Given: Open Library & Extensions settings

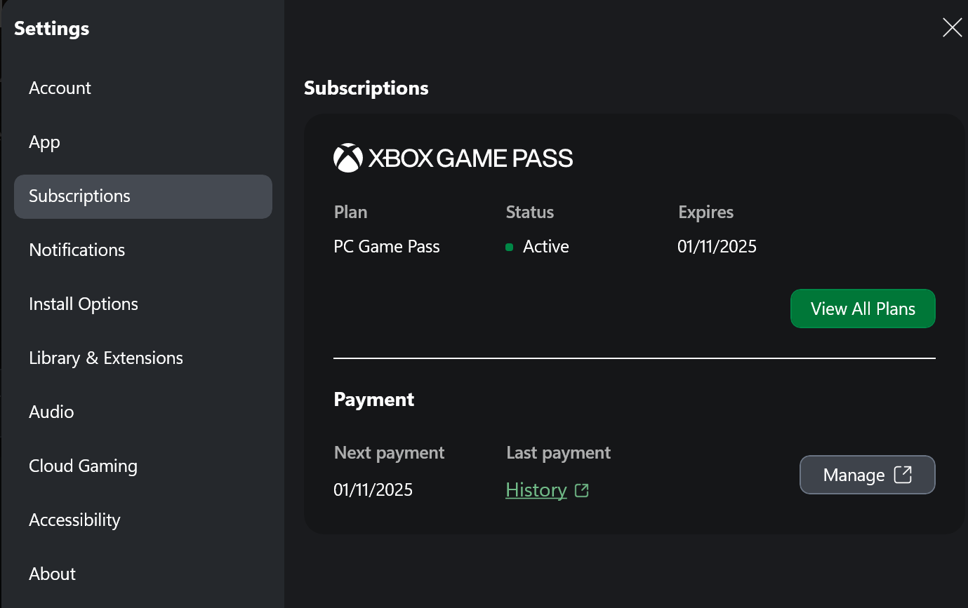Looking at the screenshot, I should pyautogui.click(x=106, y=358).
